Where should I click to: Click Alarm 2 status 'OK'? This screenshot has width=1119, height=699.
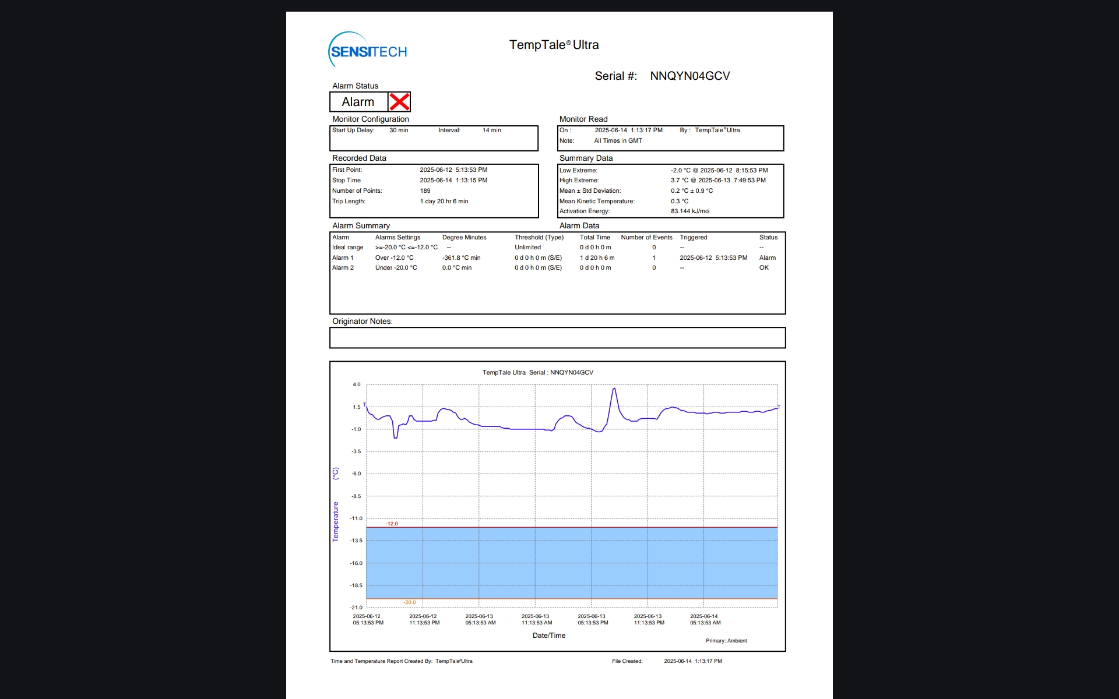(764, 268)
